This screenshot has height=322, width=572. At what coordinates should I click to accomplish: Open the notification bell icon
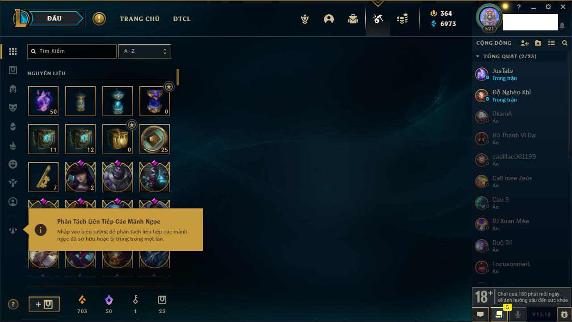pyautogui.click(x=562, y=26)
